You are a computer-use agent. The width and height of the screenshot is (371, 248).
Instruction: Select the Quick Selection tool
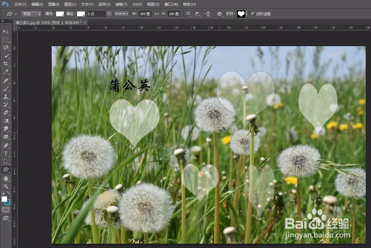[x=6, y=56]
